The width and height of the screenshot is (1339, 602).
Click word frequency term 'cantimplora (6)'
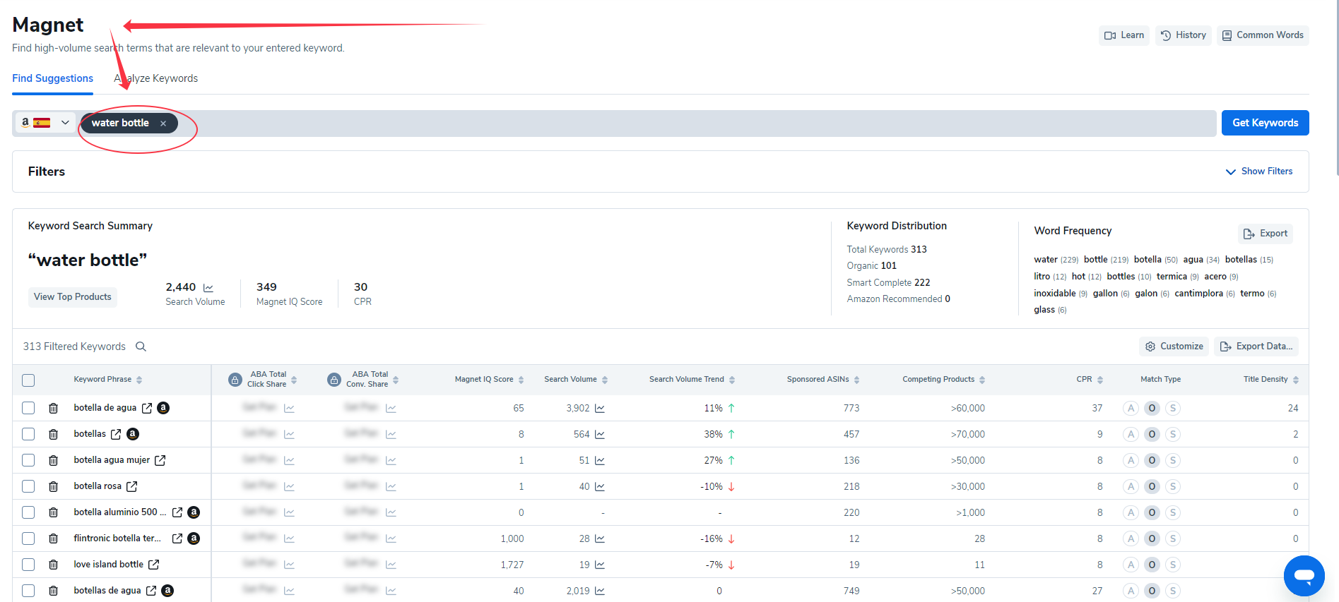coord(1205,294)
